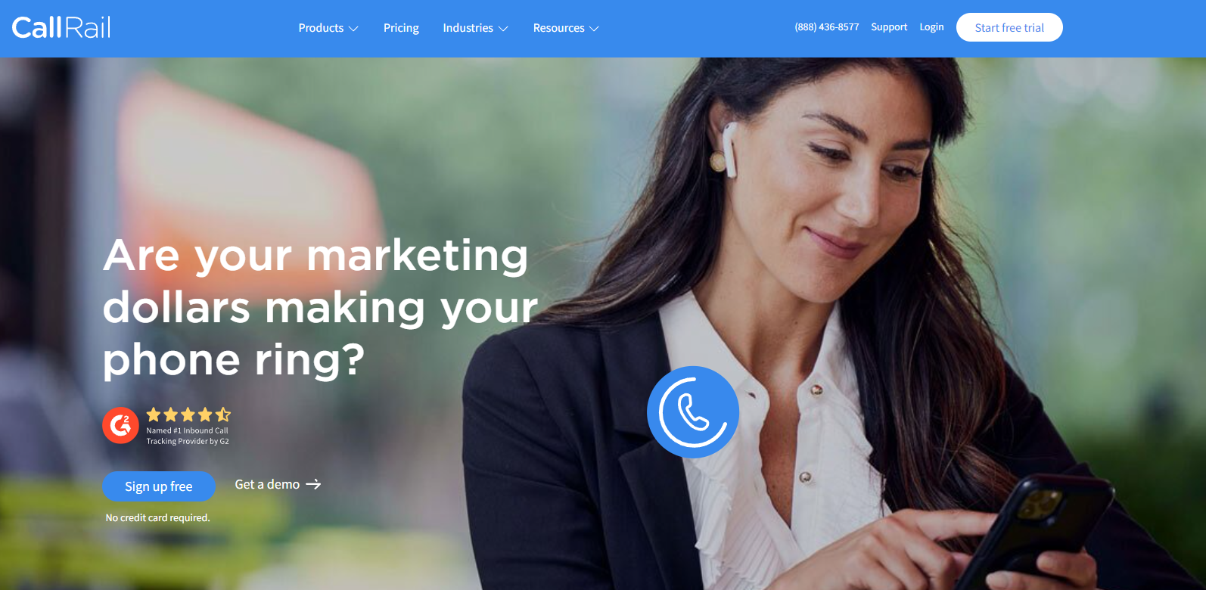Open the Support link

coord(889,27)
